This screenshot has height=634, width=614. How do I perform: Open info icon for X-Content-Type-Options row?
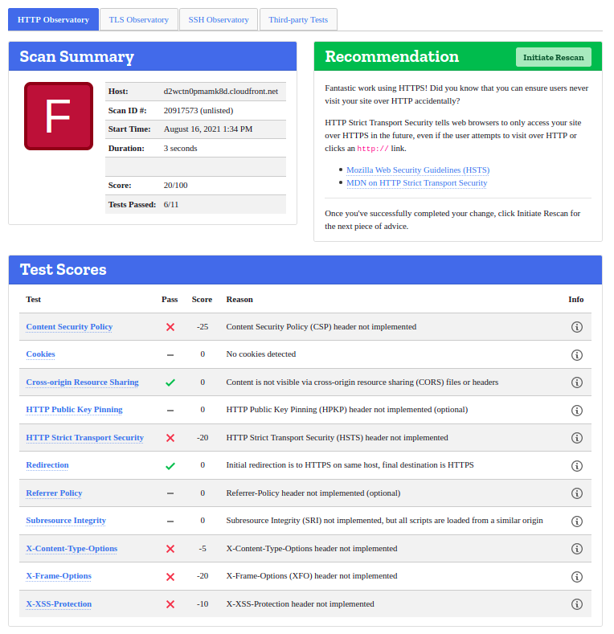[576, 549]
